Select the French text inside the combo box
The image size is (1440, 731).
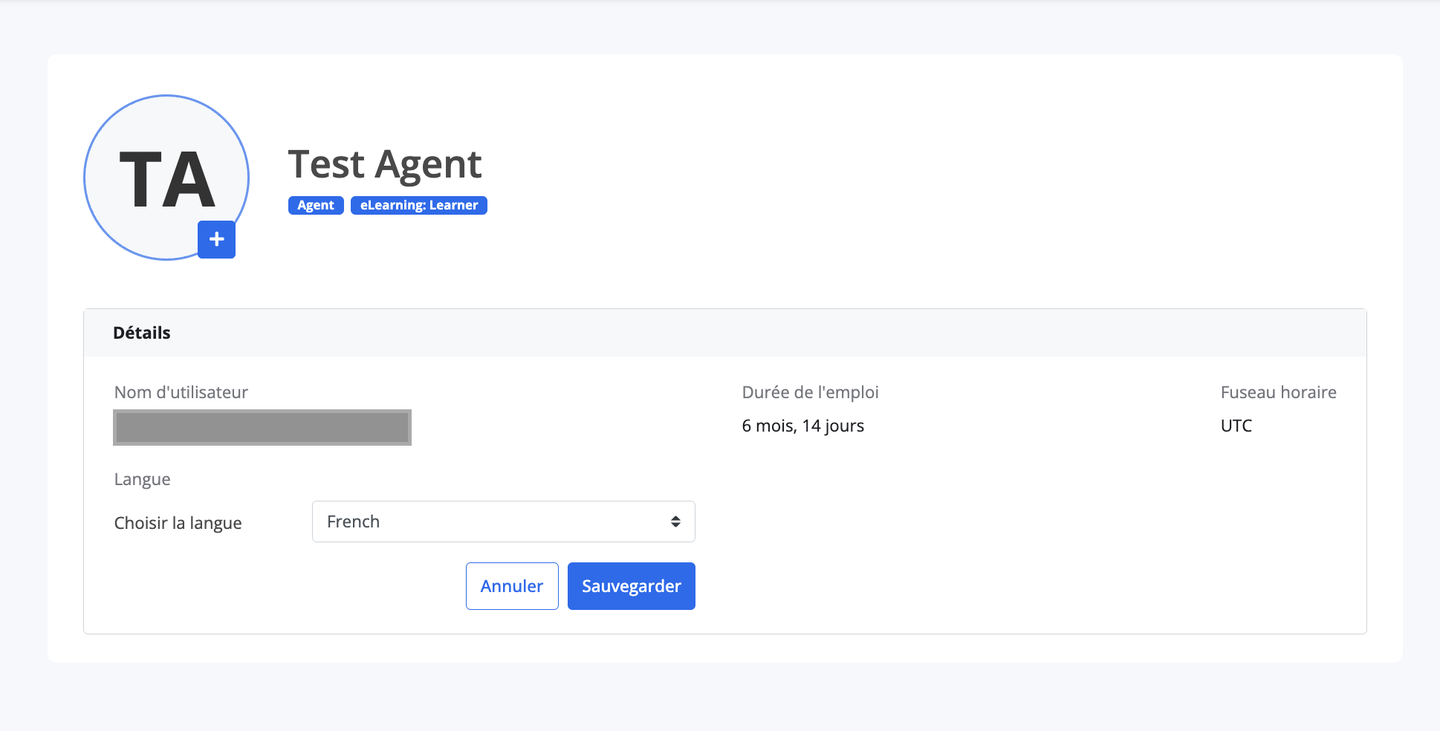[x=354, y=522]
